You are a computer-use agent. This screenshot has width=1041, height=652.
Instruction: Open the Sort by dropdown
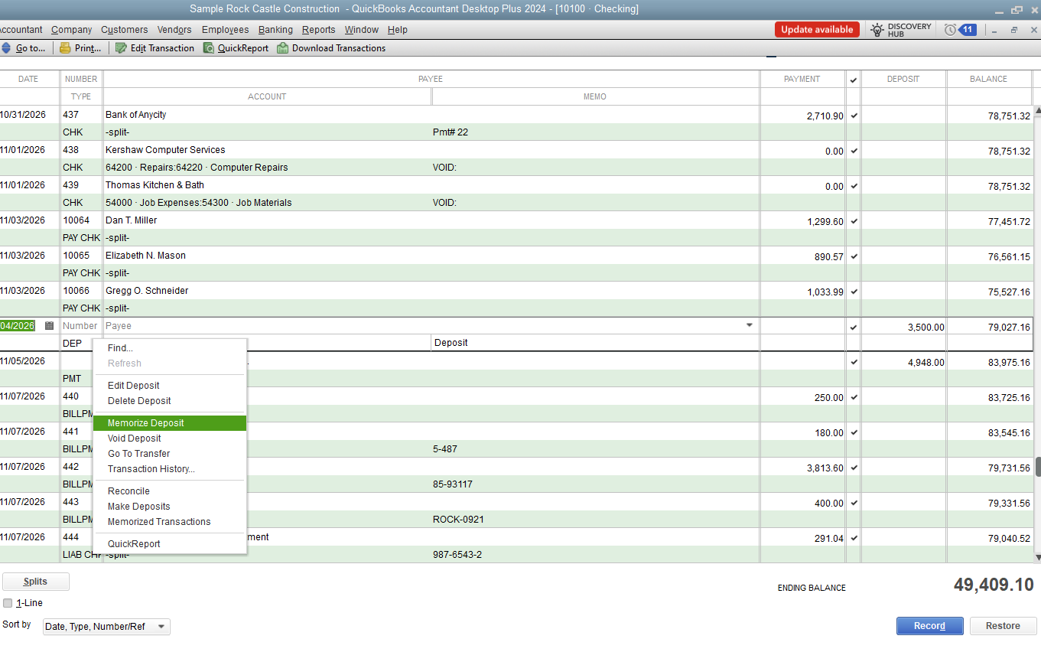click(x=106, y=627)
